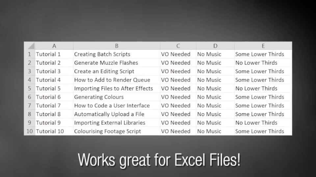Viewport: 316px width, 177px height.
Task: Click cell 'Tutorial 7'
Action: (x=54, y=106)
